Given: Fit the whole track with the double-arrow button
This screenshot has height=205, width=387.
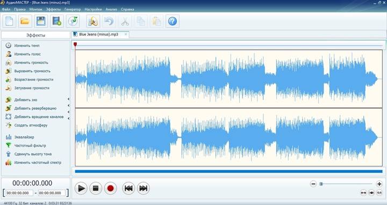Looking at the screenshot, I should click(363, 193).
